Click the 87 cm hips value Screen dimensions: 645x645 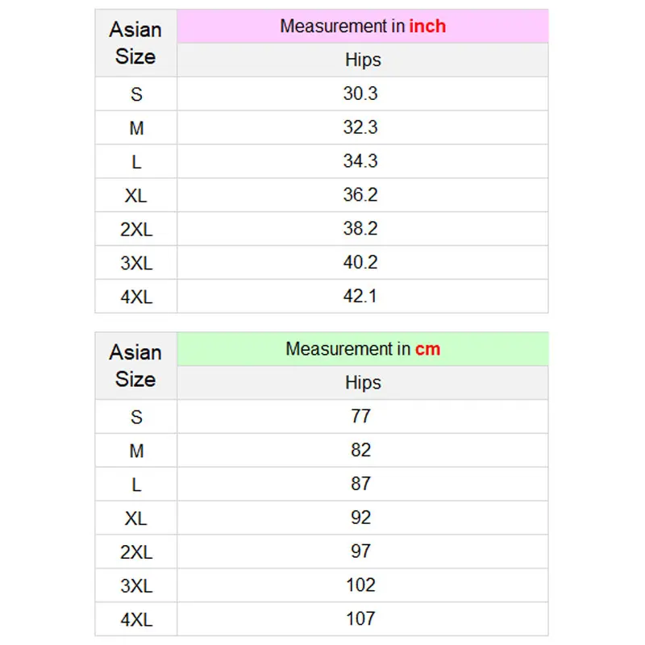[360, 484]
